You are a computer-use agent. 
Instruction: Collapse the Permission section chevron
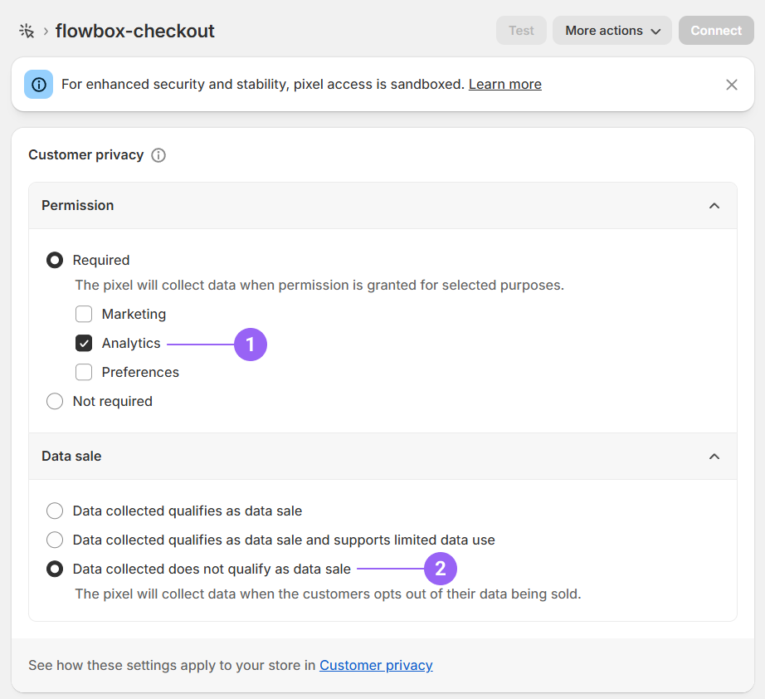[714, 205]
